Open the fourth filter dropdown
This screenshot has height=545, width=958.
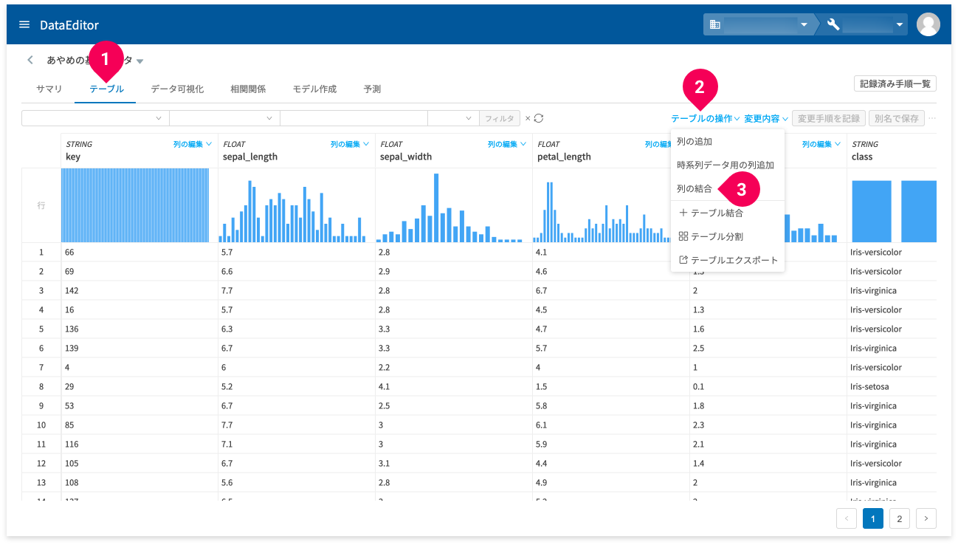coord(453,118)
